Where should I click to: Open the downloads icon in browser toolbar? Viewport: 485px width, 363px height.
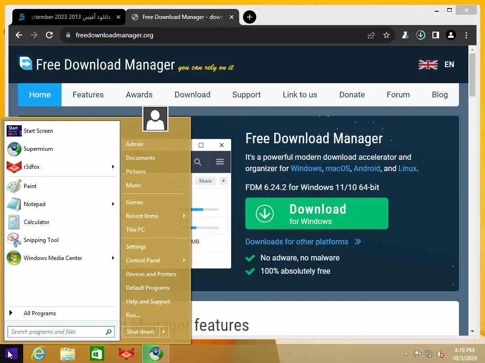[x=421, y=35]
